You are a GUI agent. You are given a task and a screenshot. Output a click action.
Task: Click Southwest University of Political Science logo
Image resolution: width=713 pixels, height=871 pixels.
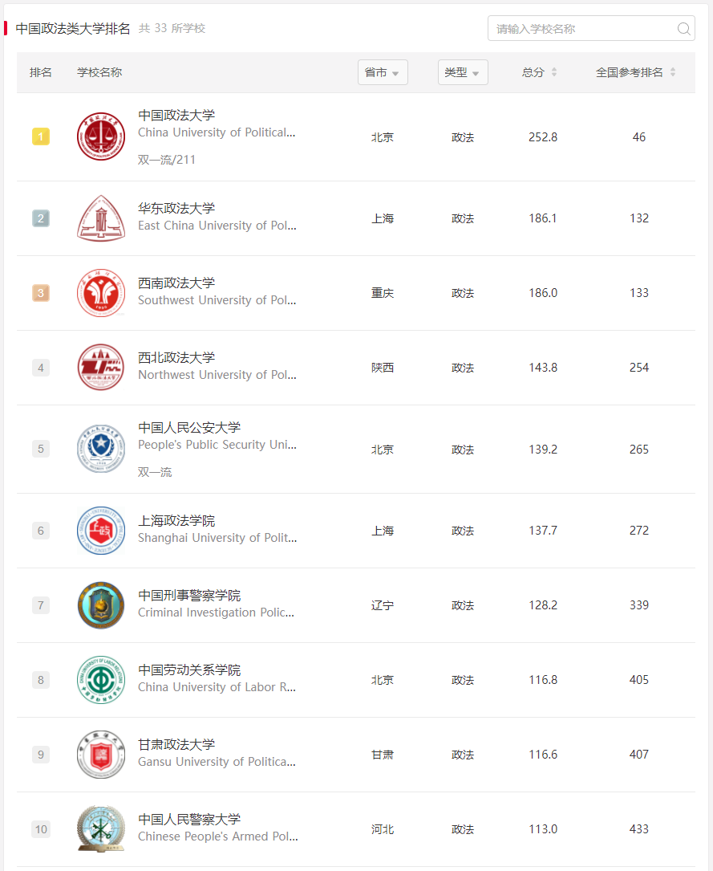point(101,293)
